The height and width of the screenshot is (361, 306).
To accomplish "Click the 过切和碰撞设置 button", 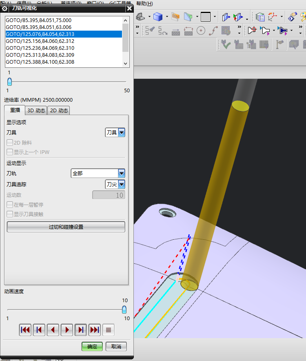I will pyautogui.click(x=66, y=227).
